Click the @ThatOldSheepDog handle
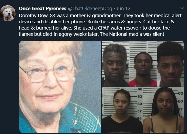 tap(90, 9)
